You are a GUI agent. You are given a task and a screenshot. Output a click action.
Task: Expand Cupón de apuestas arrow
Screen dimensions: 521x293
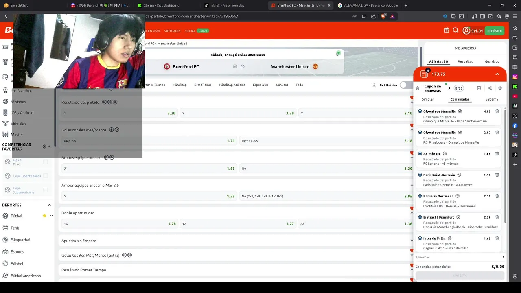coord(449,88)
